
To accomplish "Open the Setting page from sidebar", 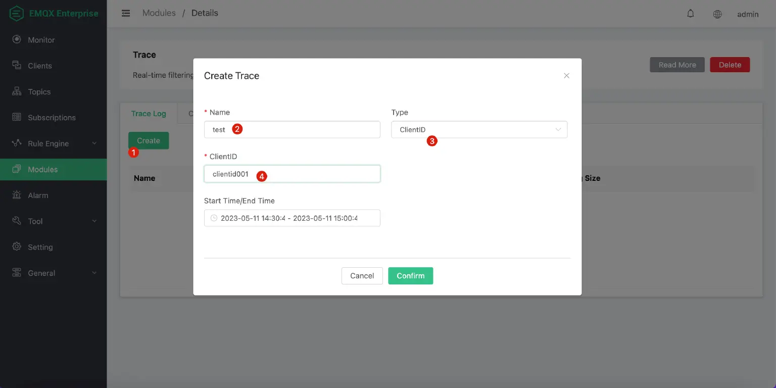I will [x=38, y=247].
